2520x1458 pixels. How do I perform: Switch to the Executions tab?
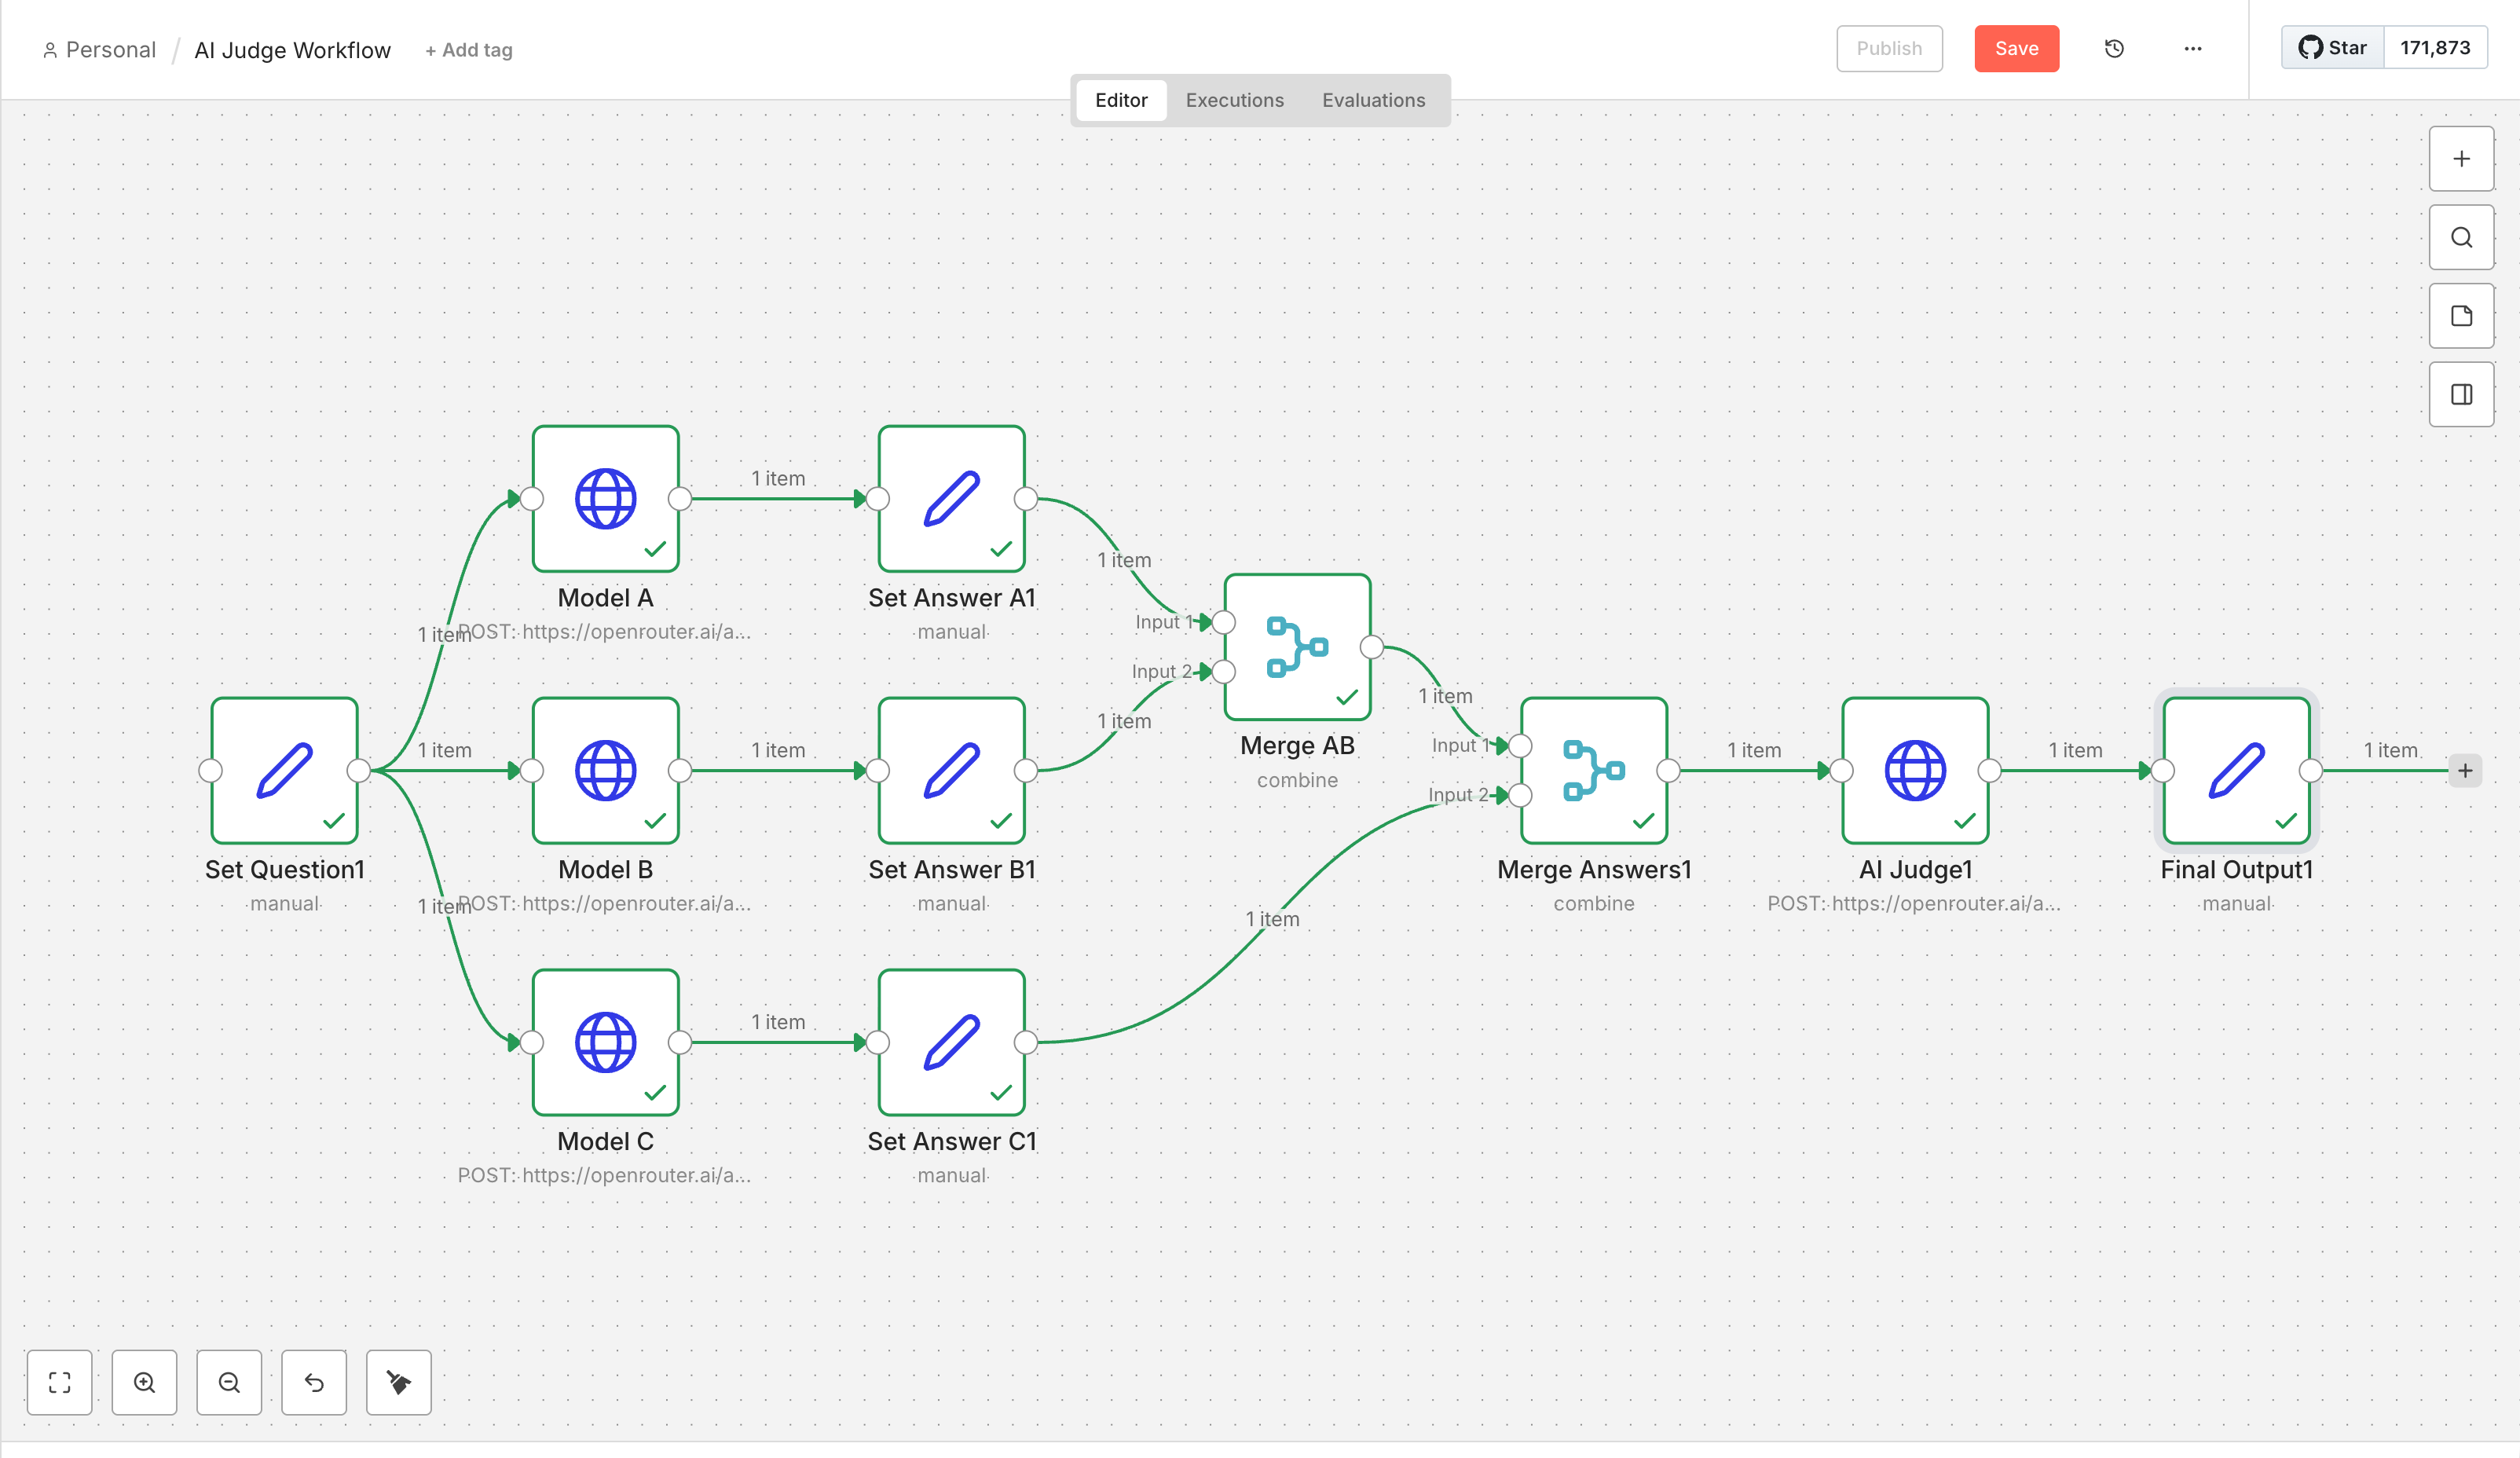[1234, 100]
